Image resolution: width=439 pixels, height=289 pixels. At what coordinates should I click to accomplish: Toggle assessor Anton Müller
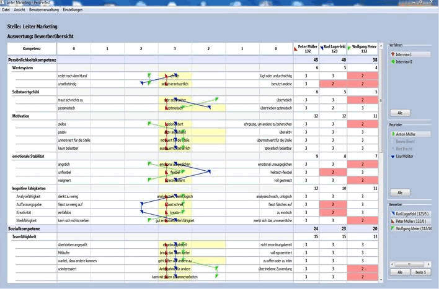click(x=410, y=134)
